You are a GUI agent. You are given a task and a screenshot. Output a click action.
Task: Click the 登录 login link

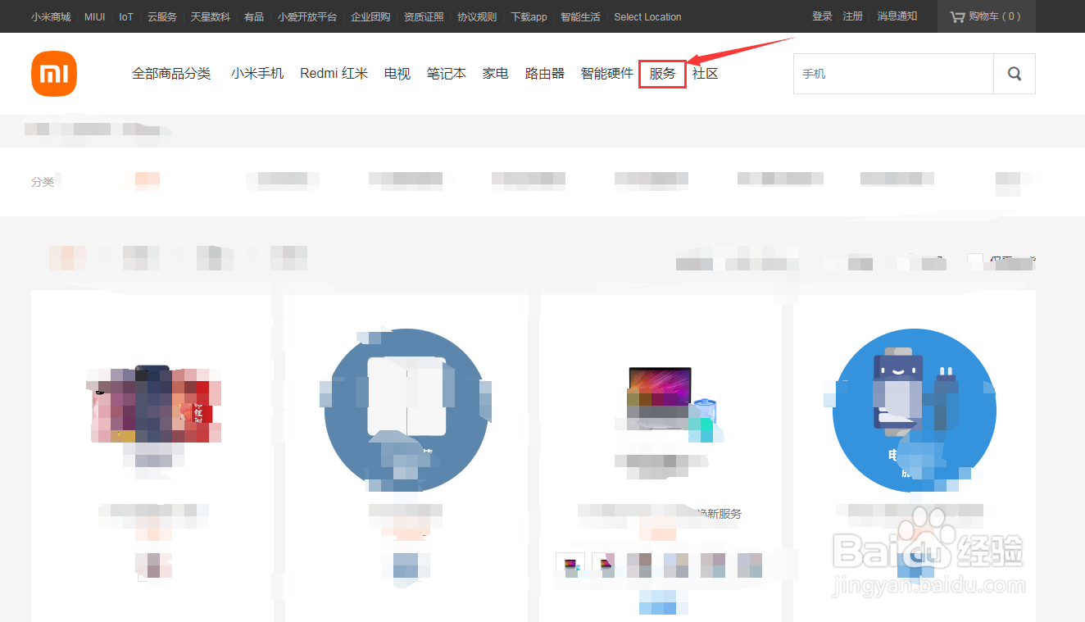822,16
